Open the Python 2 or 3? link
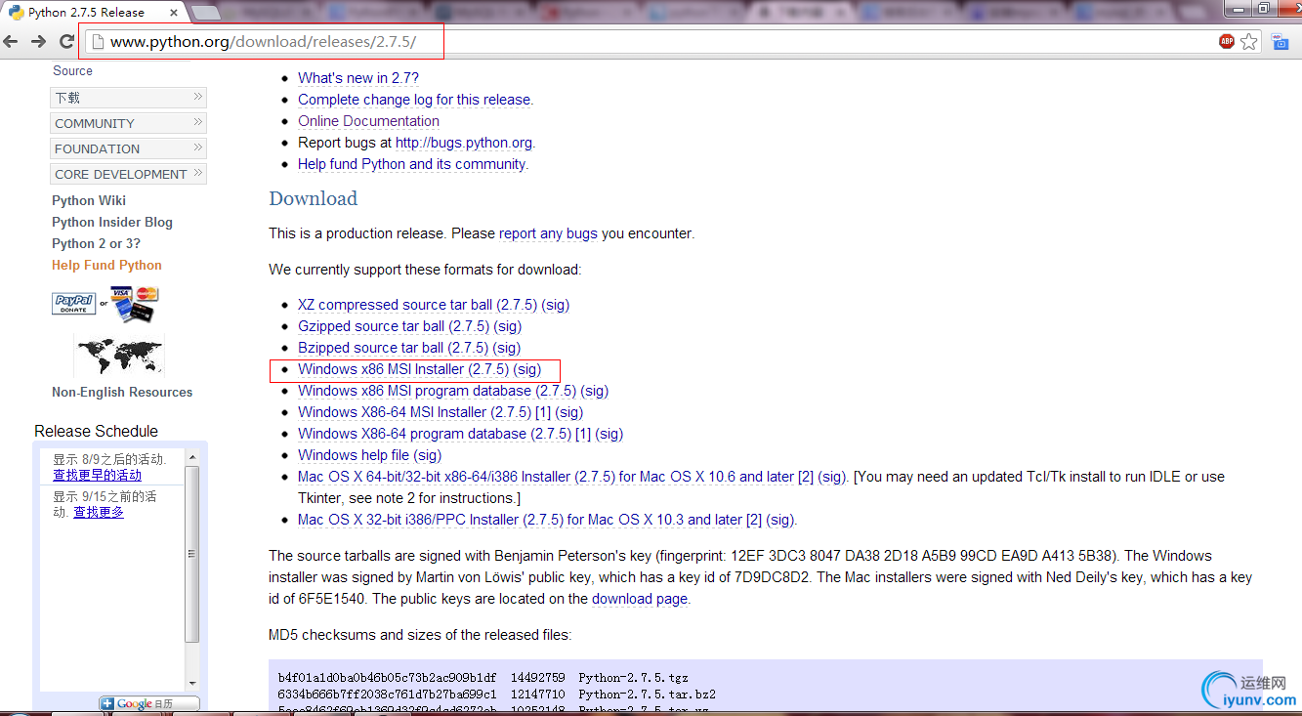This screenshot has width=1302, height=716. click(96, 243)
